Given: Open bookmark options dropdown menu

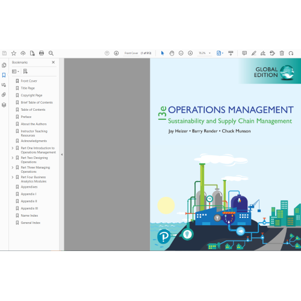Looking at the screenshot, I should coord(16,72).
